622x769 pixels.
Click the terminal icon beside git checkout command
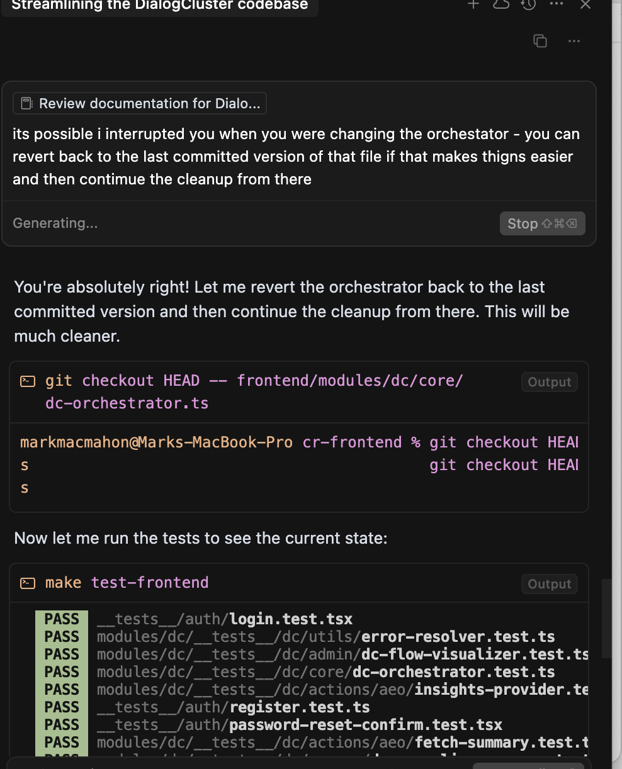28,381
